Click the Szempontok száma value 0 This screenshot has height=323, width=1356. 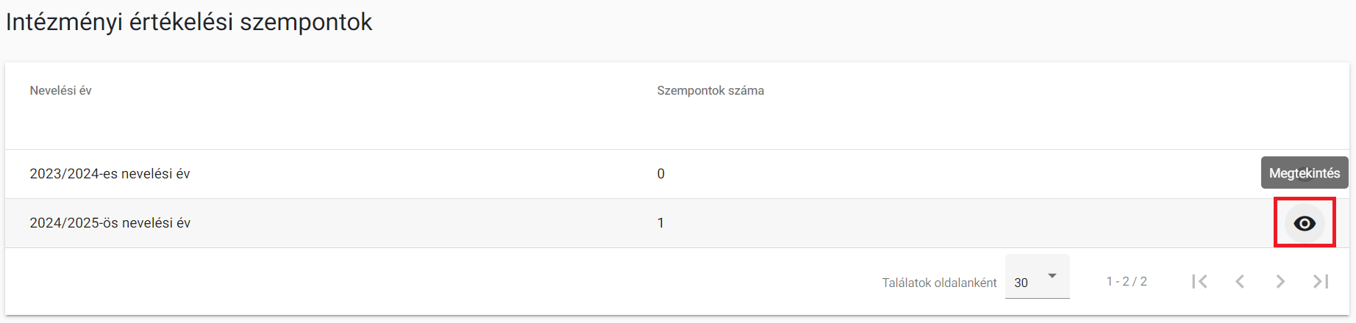(661, 174)
